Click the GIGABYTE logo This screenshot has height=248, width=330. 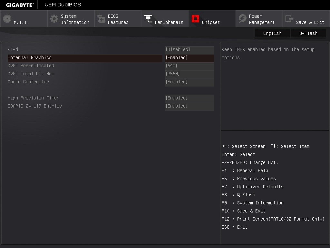tap(20, 5)
